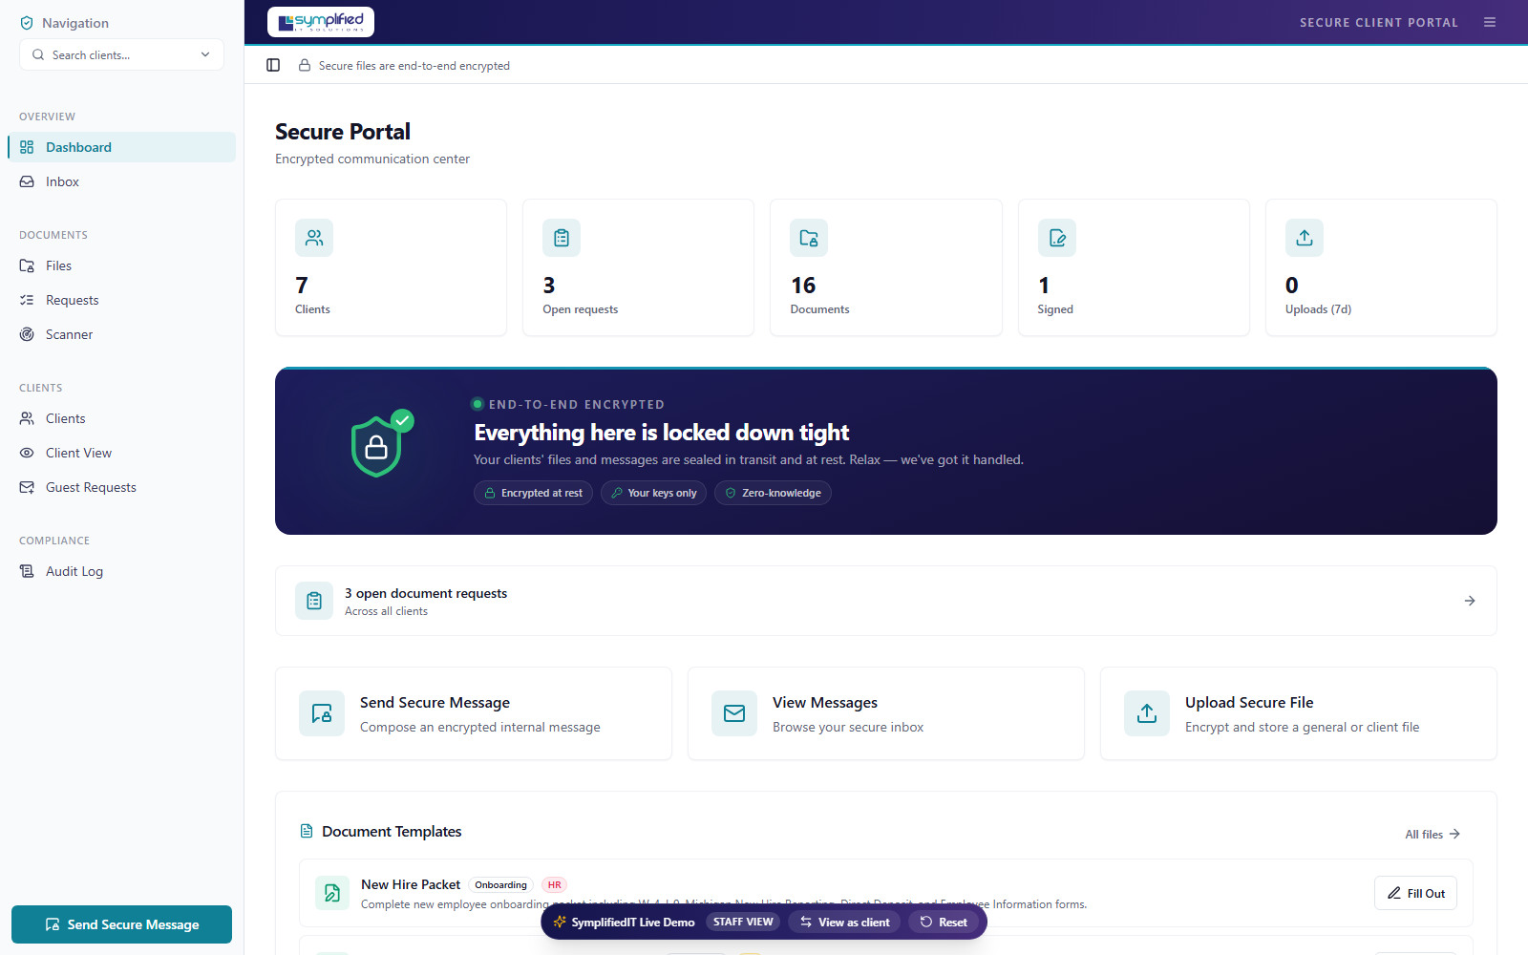1528x955 pixels.
Task: Click the 7 Clients count
Action: pyautogui.click(x=302, y=286)
